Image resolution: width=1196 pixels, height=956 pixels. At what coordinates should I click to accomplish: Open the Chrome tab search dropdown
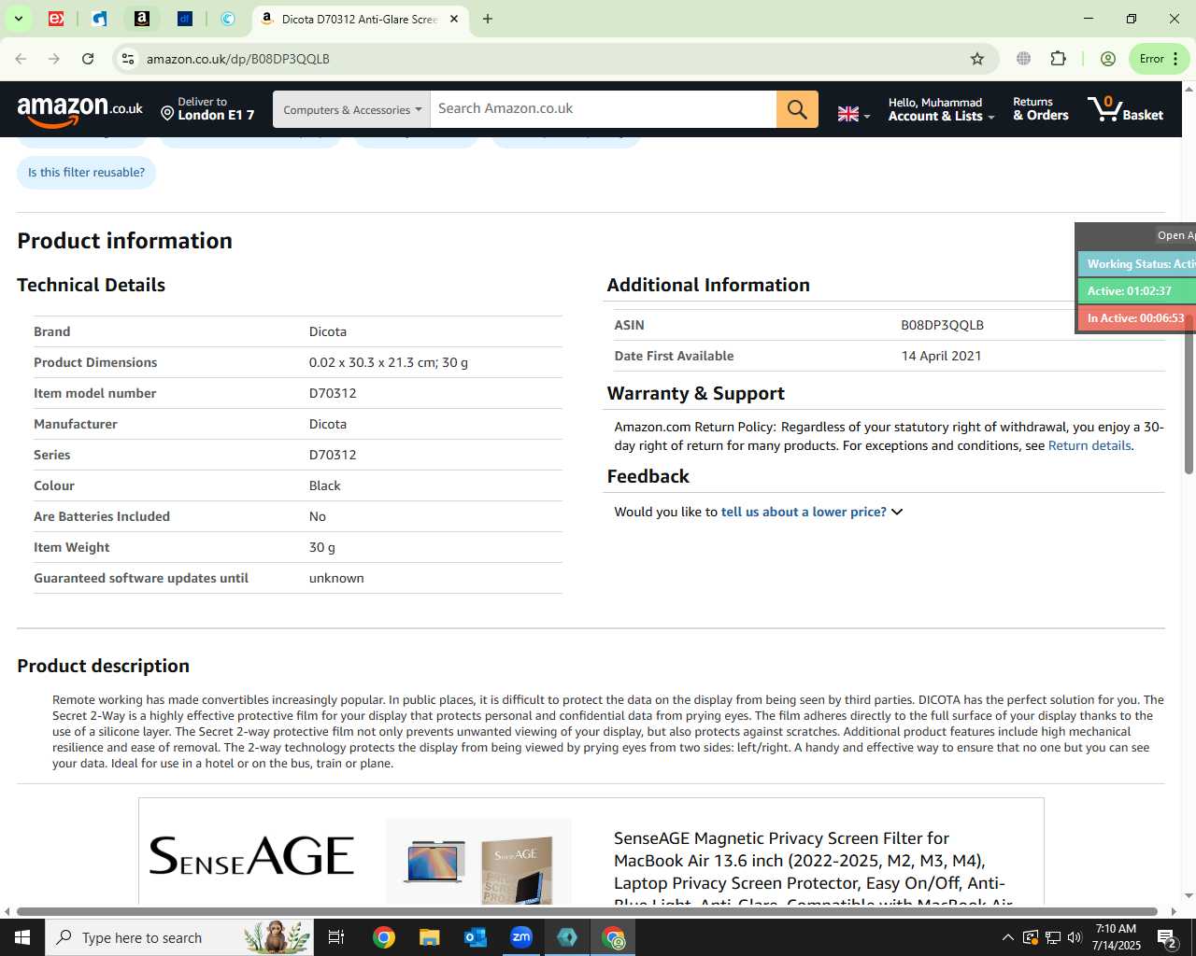pyautogui.click(x=18, y=19)
